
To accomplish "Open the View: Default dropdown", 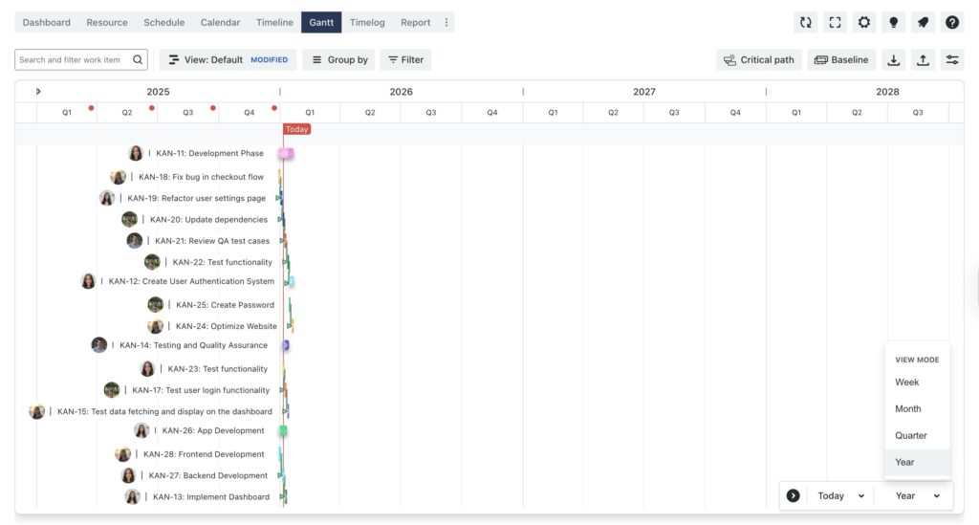I will pos(228,60).
